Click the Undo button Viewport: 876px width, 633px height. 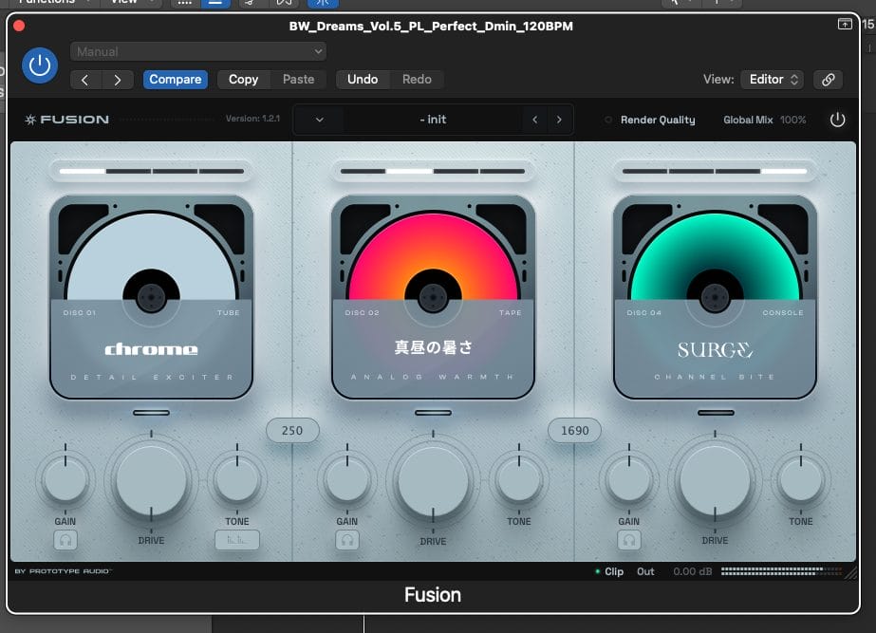(x=362, y=80)
